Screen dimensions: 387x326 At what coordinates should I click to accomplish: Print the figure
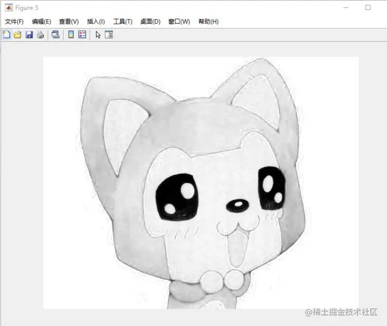[x=40, y=34]
